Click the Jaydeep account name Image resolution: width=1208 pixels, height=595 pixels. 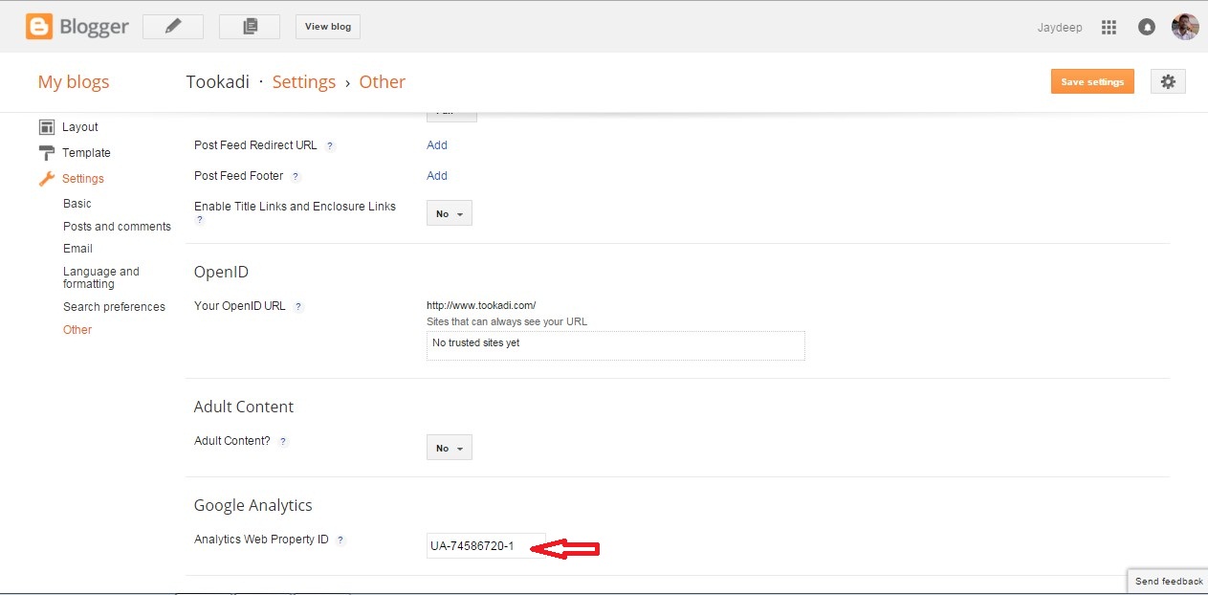[x=1060, y=28]
